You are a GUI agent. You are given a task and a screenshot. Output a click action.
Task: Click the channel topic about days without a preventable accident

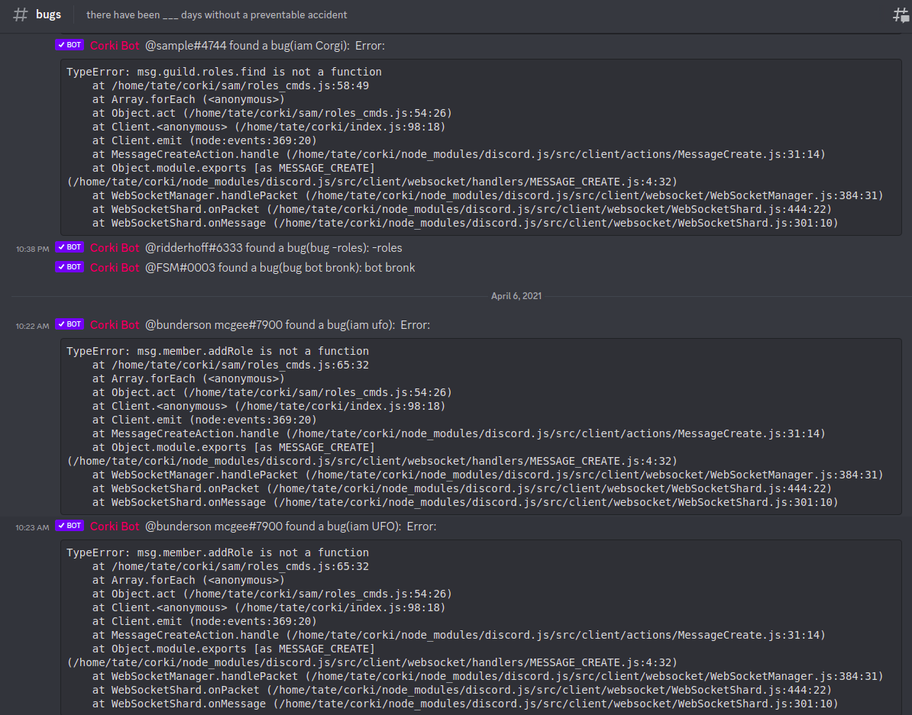coord(216,15)
